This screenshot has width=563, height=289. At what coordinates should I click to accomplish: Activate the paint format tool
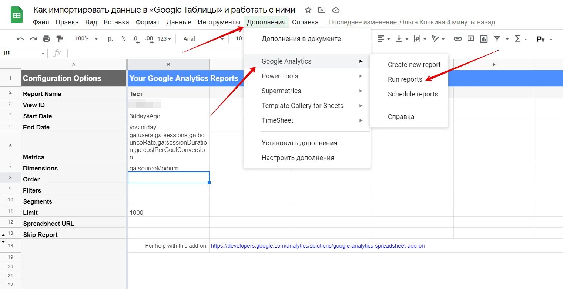click(59, 39)
